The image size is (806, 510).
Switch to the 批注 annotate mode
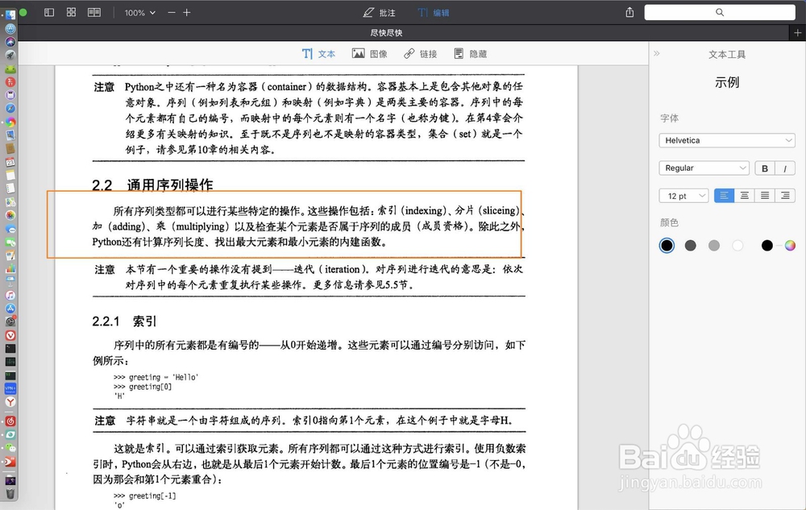coord(380,13)
